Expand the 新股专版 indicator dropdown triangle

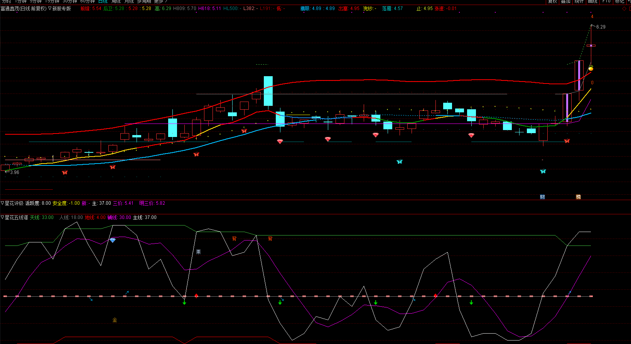50,8
